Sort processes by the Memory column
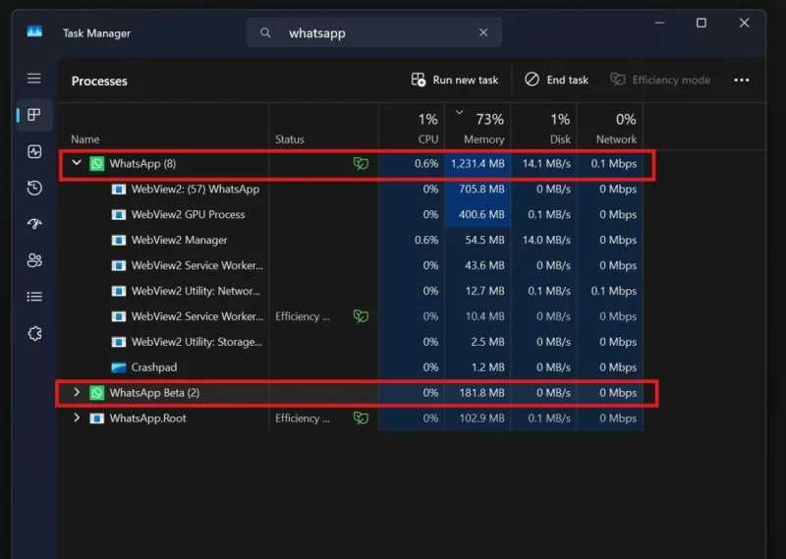 pyautogui.click(x=478, y=129)
